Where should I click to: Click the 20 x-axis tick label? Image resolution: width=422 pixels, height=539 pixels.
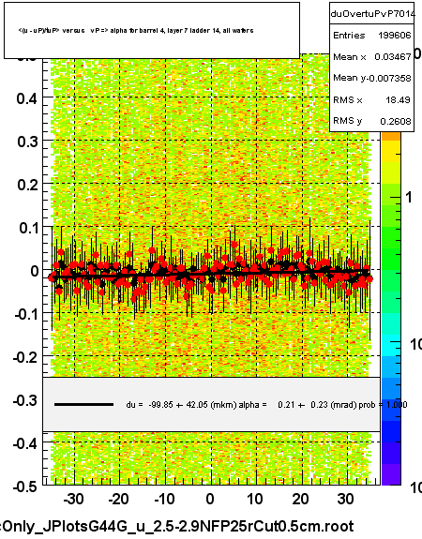(300, 499)
